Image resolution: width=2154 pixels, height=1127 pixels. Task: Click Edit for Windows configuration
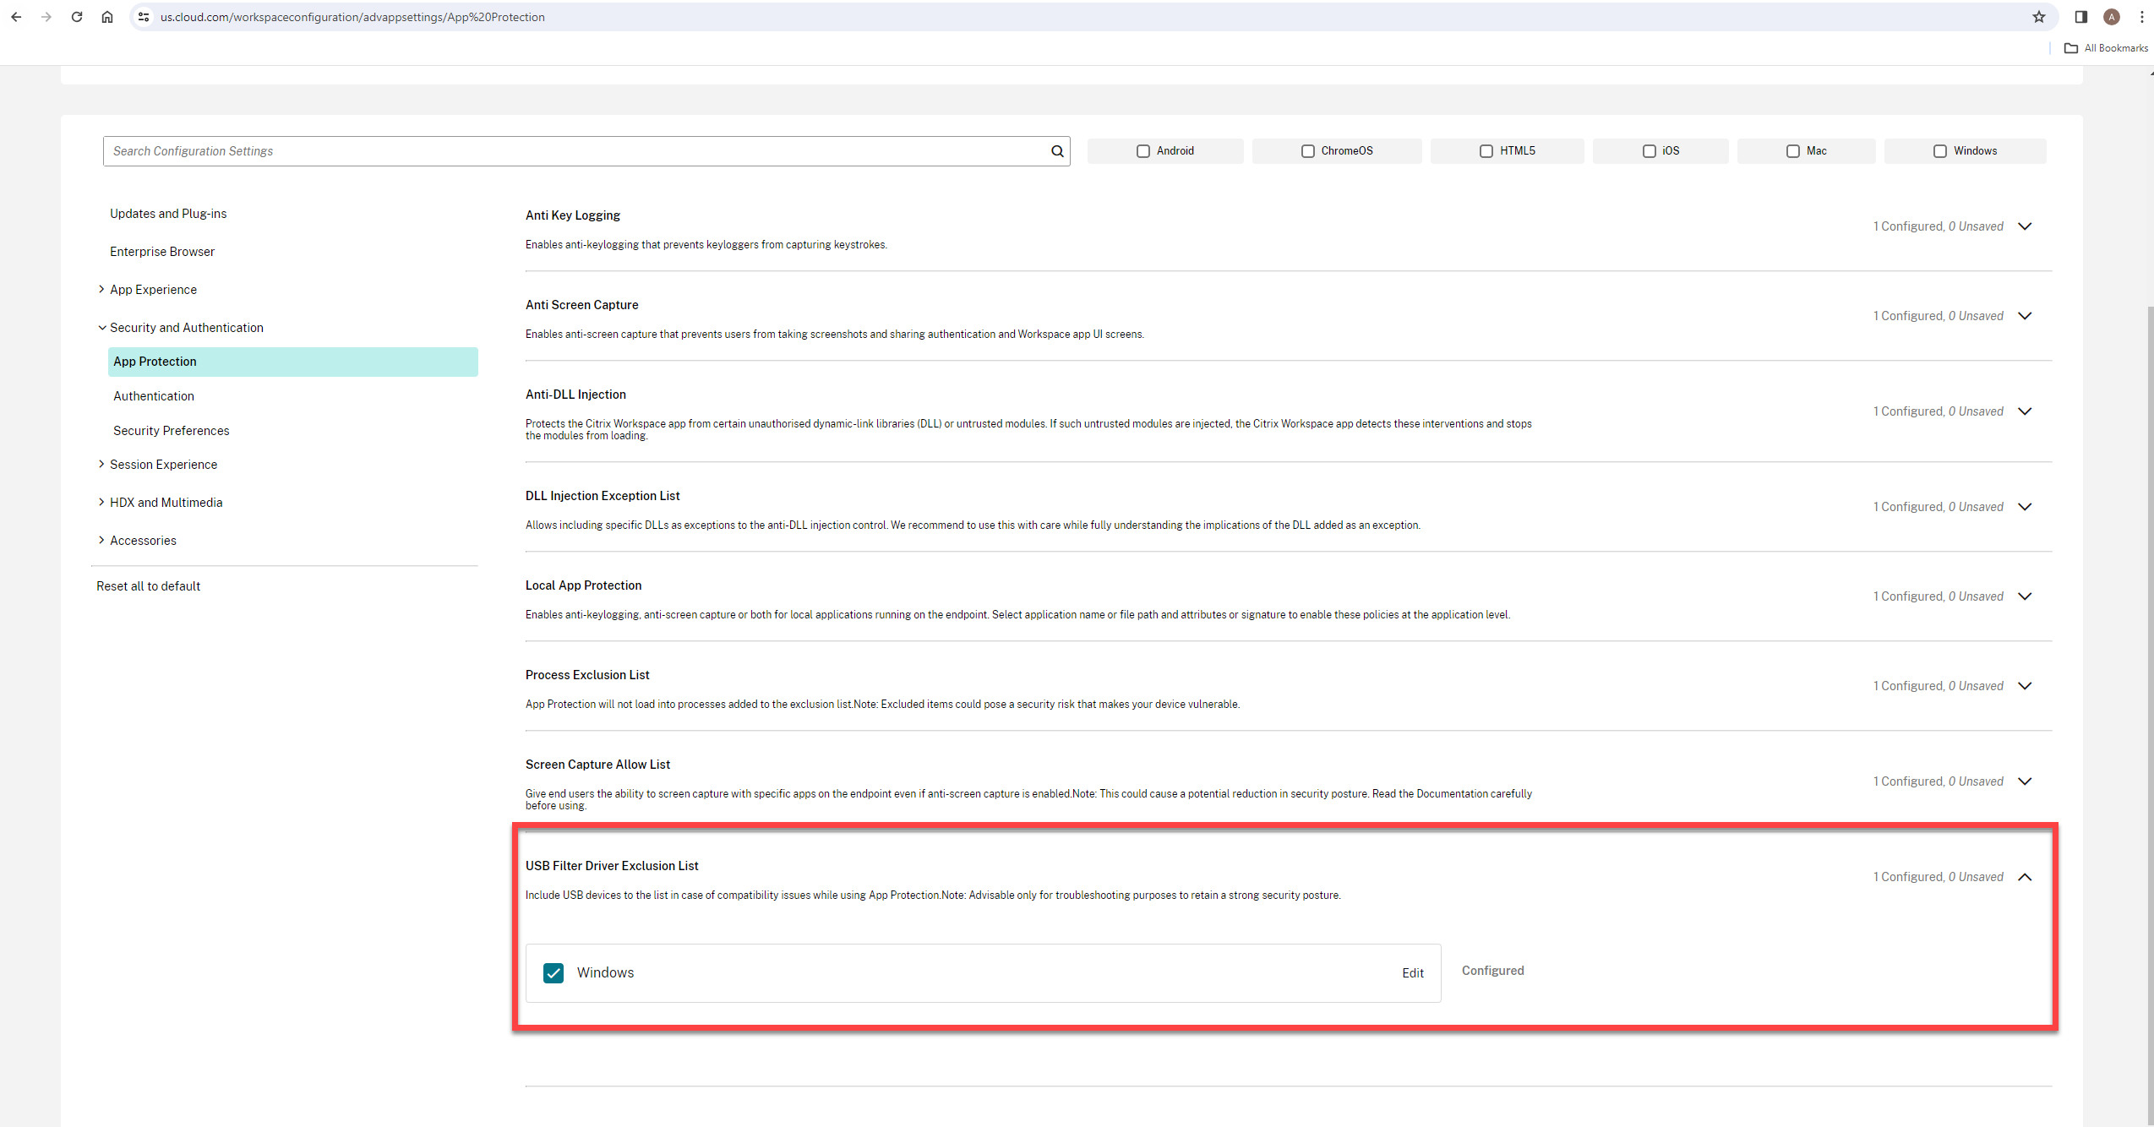1412,973
